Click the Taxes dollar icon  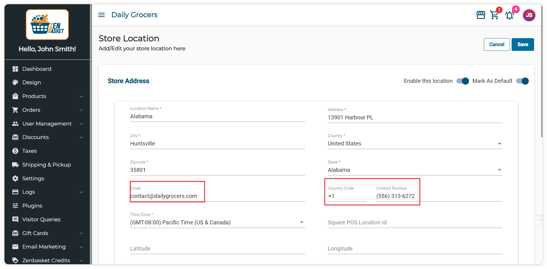pos(15,151)
